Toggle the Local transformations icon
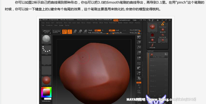Image resolution: width=206 pixels, height=104 pixels. 139,58
